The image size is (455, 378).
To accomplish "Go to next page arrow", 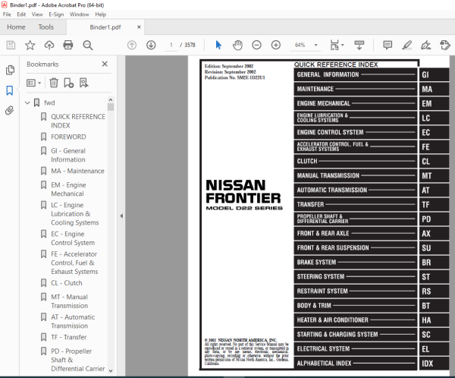I will tap(151, 45).
